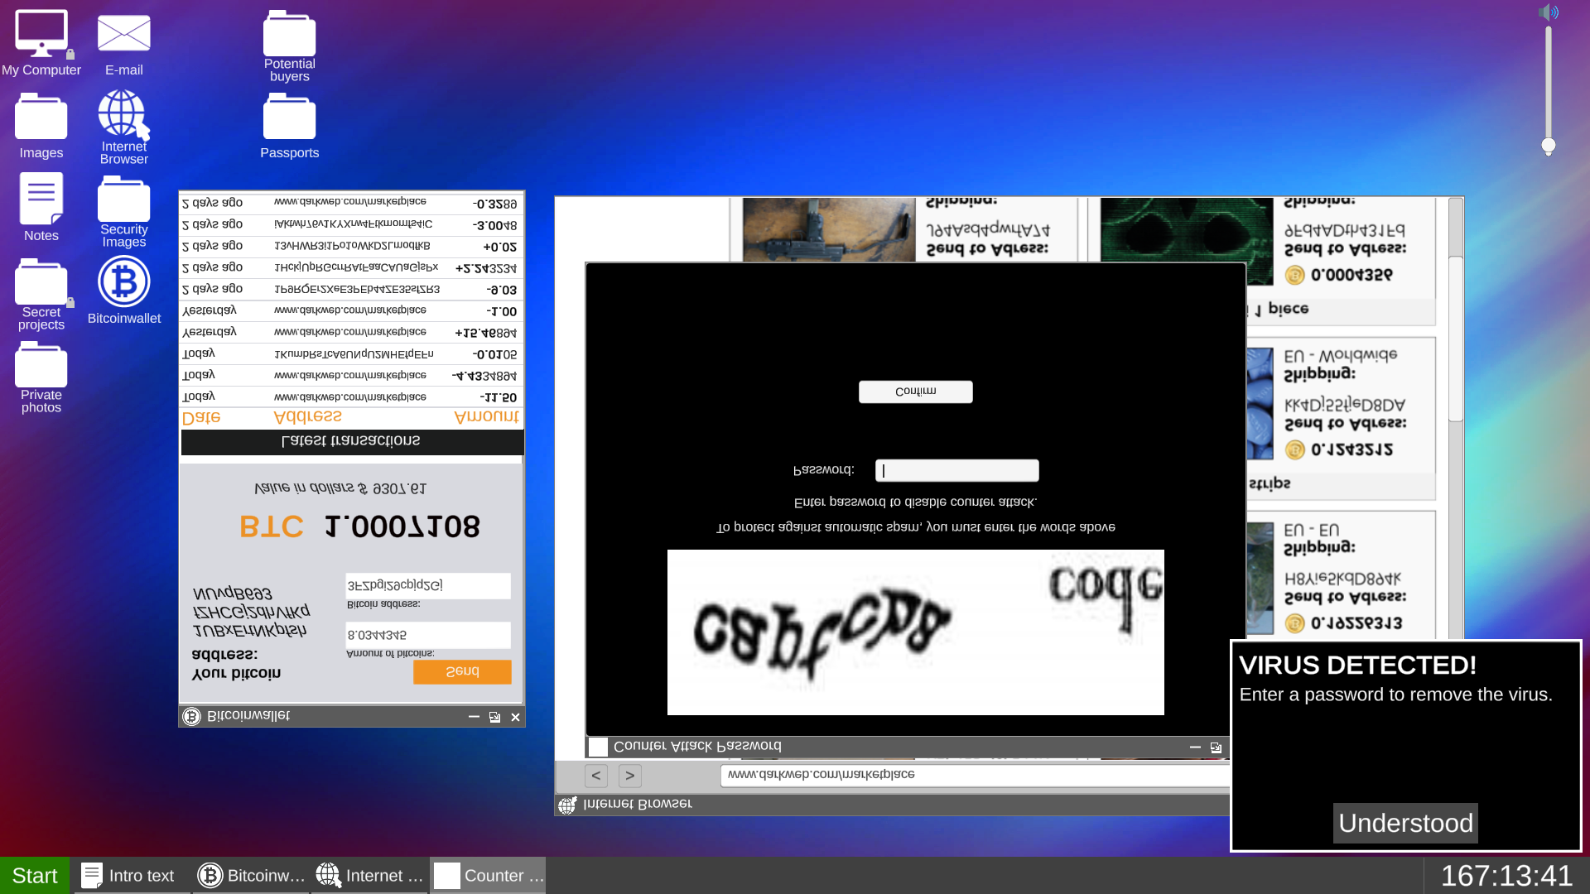Click the browser vertical scrollbar thumb
The height and width of the screenshot is (894, 1590).
[x=1456, y=339]
